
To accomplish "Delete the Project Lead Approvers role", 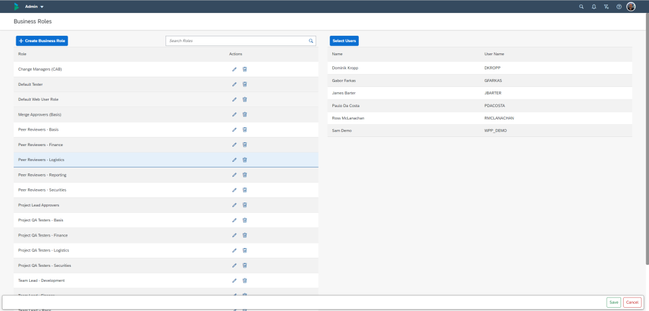I will coord(245,205).
